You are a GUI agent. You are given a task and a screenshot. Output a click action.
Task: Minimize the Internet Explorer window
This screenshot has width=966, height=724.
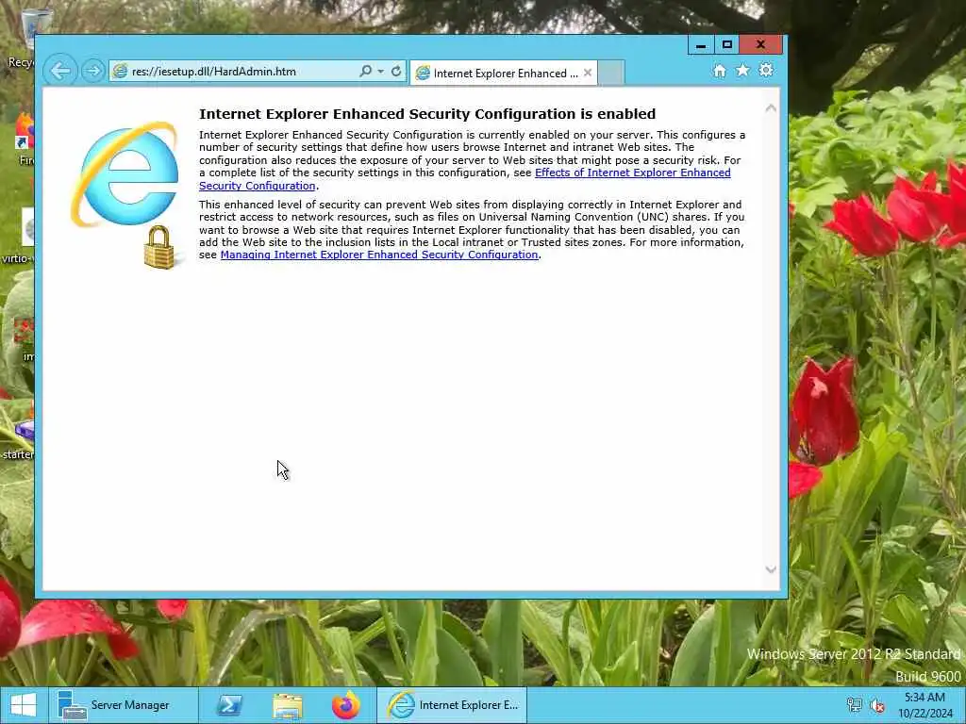701,45
